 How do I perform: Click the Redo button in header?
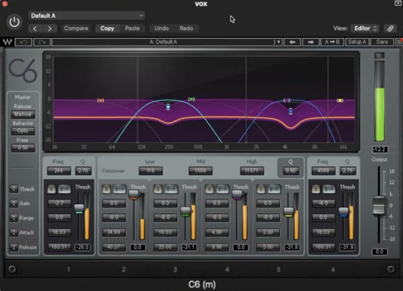coord(187,28)
